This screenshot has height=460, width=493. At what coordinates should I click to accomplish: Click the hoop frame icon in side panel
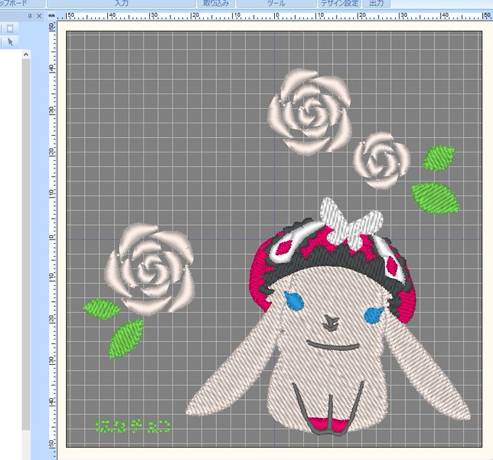click(x=10, y=28)
